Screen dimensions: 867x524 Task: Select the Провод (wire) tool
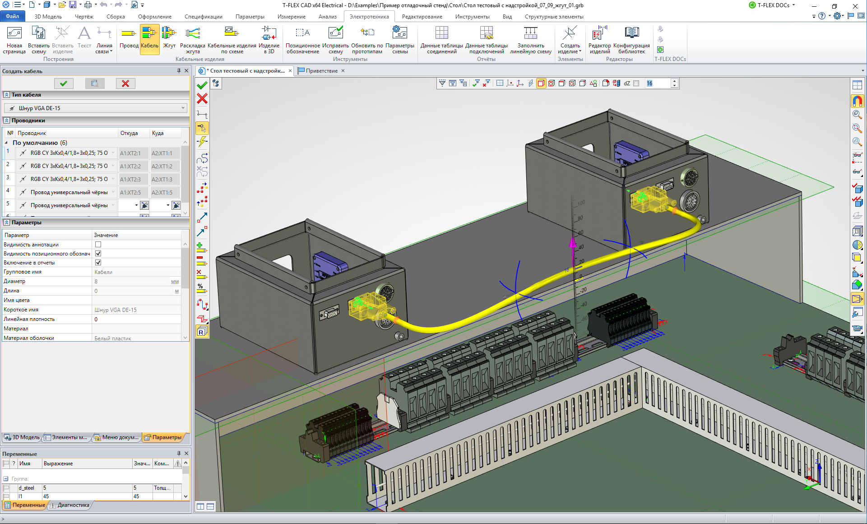[129, 38]
